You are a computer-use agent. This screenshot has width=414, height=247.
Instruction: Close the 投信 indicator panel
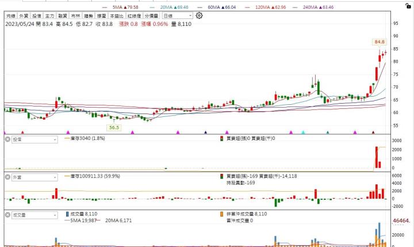pos(7,139)
